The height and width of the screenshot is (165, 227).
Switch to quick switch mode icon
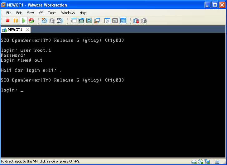point(81,21)
